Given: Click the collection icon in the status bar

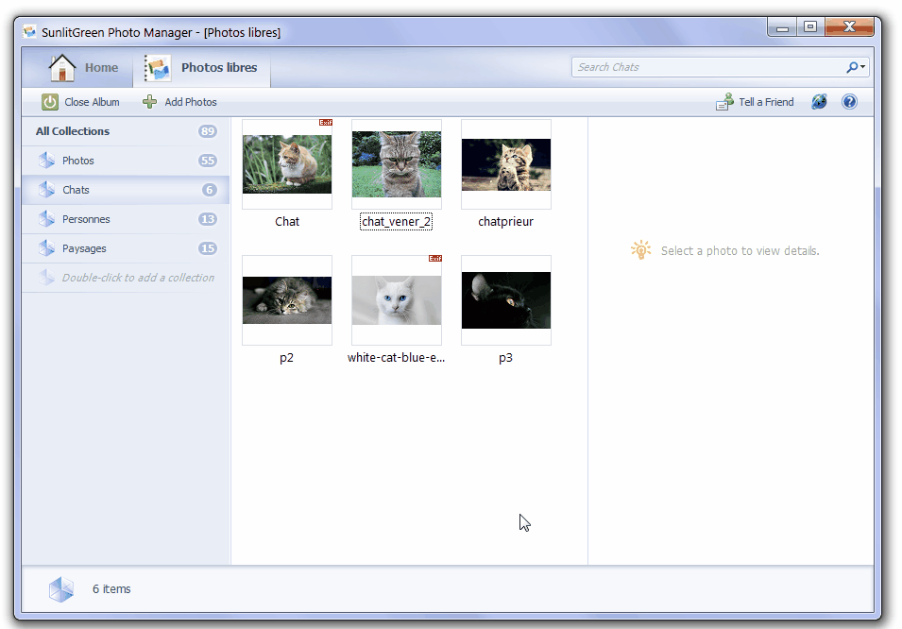Looking at the screenshot, I should 60,588.
